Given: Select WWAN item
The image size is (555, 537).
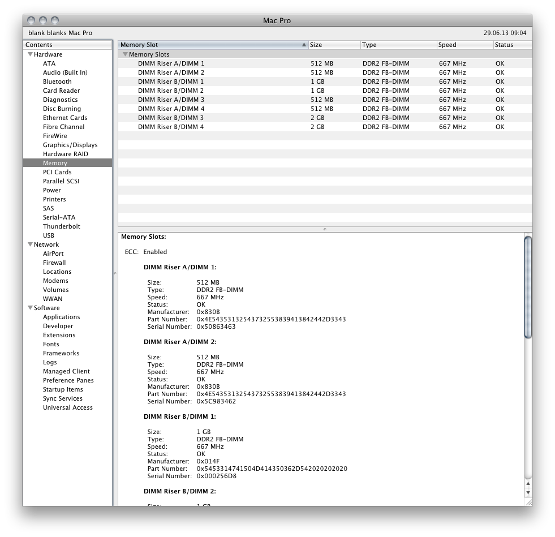Looking at the screenshot, I should (53, 299).
